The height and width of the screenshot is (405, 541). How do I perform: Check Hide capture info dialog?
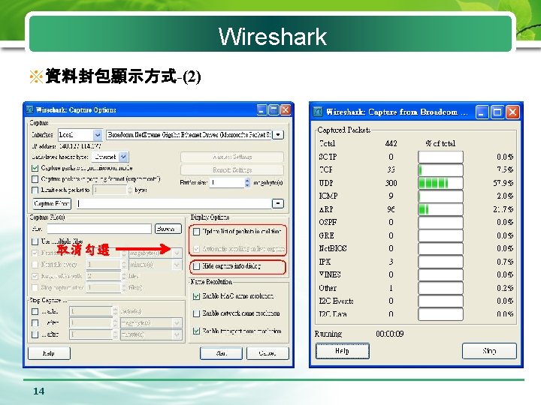pyautogui.click(x=196, y=266)
